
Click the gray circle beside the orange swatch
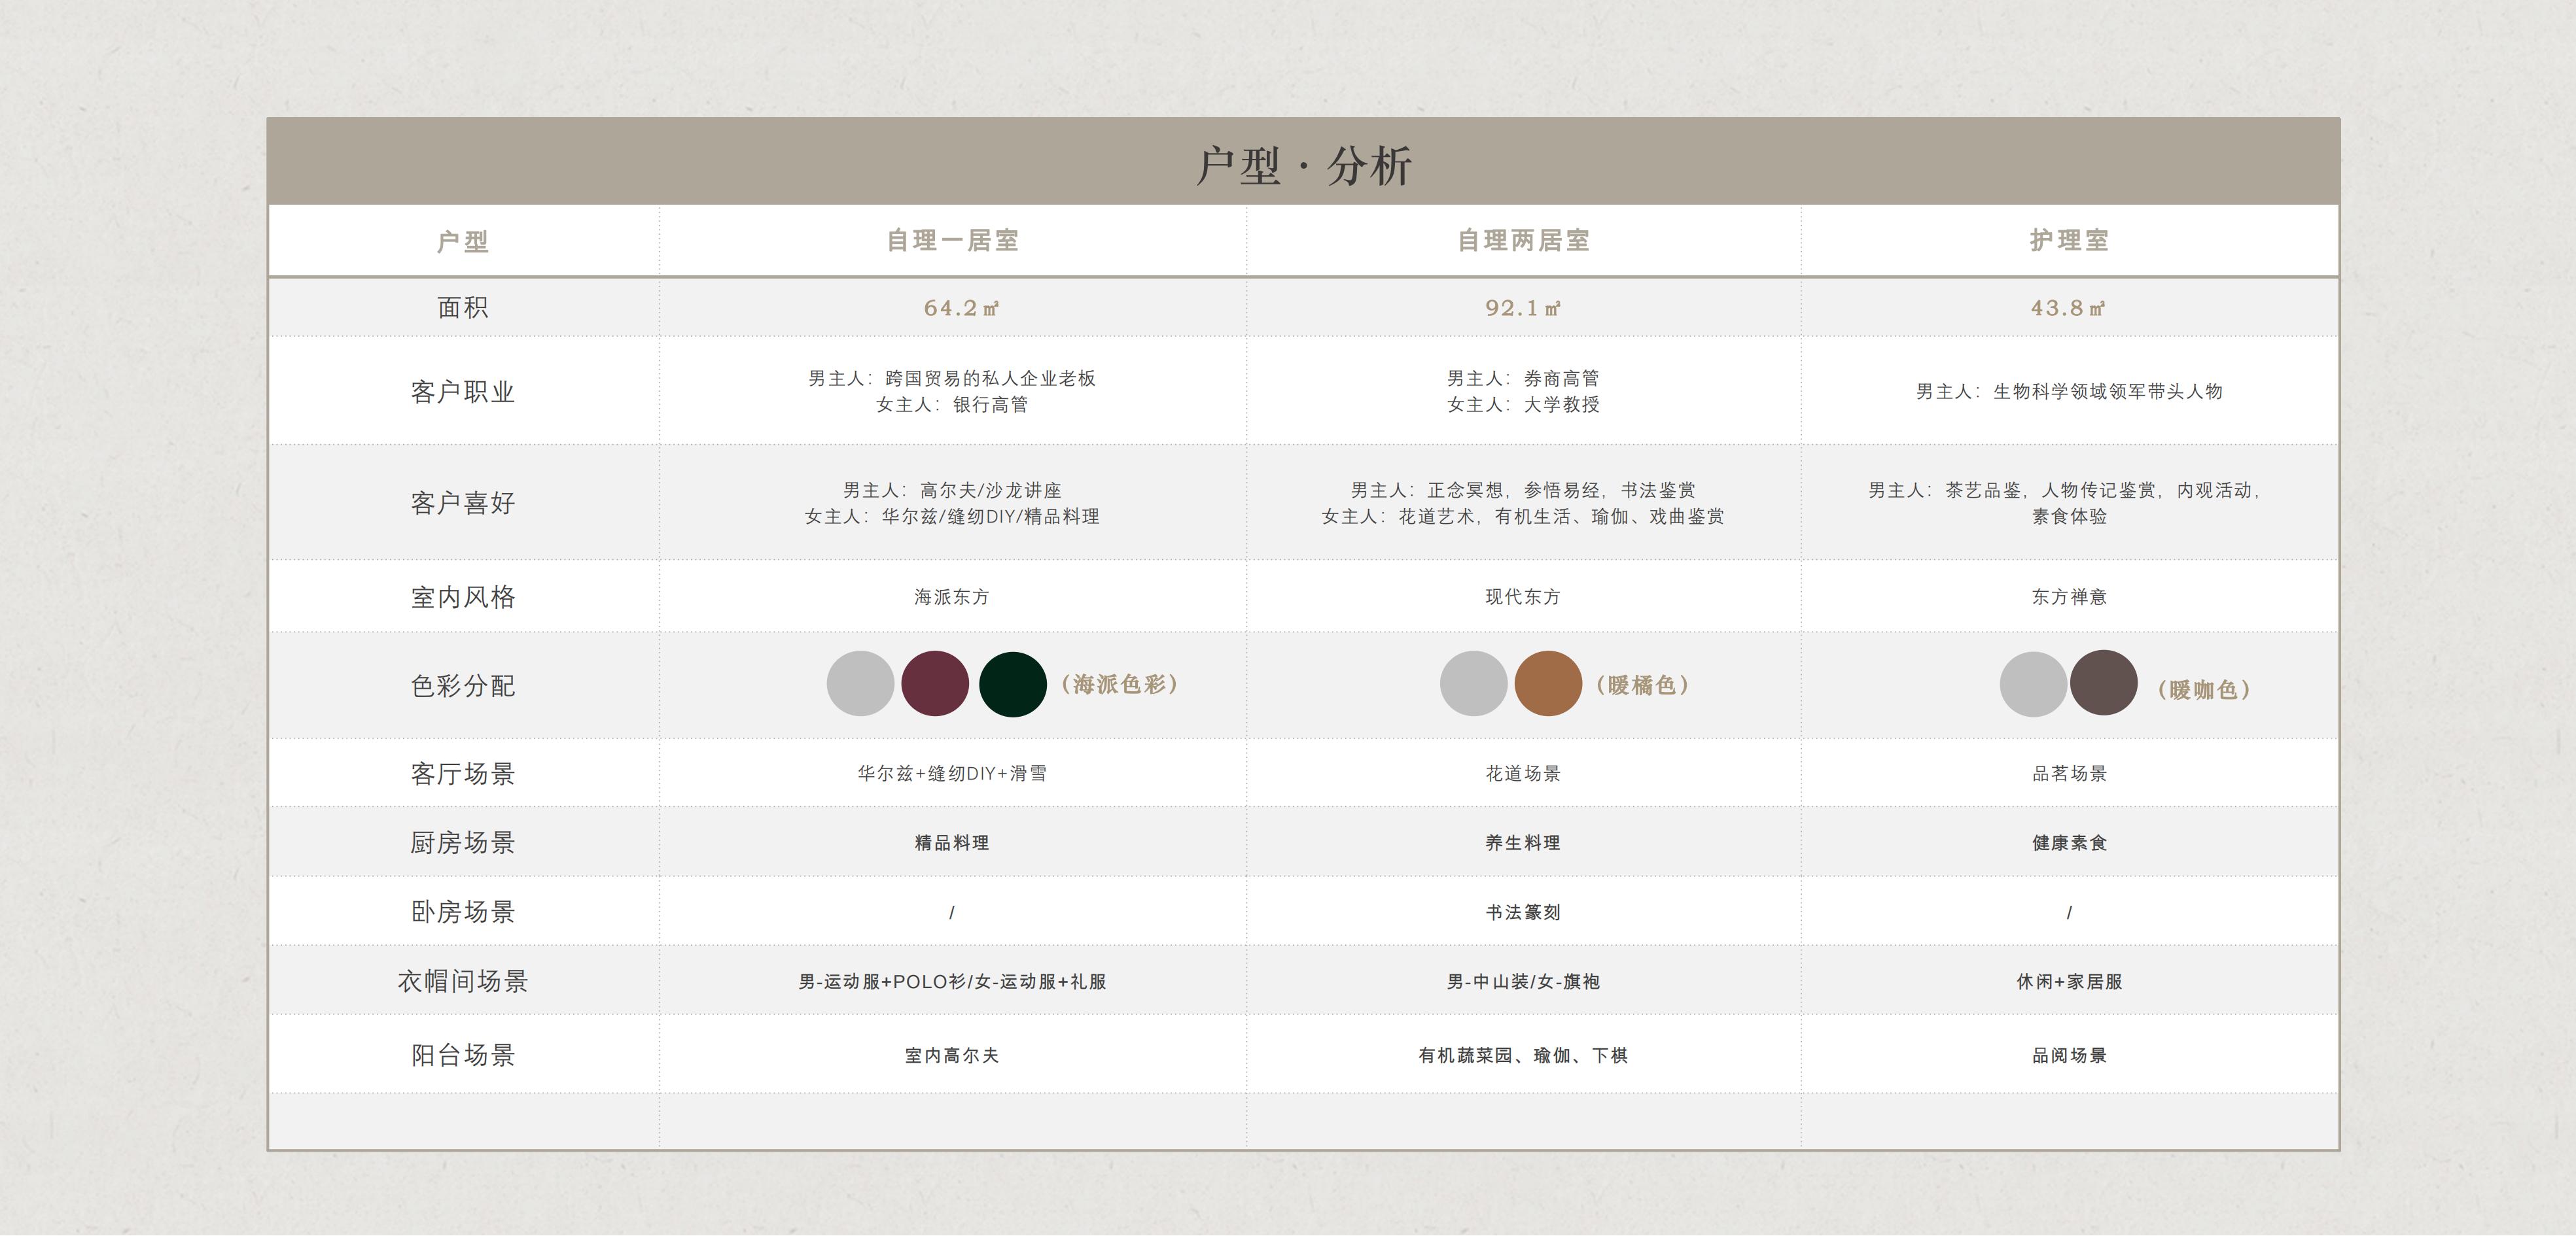(x=1473, y=683)
